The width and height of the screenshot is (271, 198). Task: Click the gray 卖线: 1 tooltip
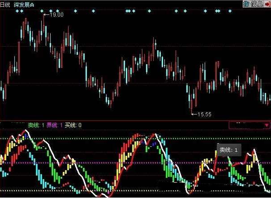(229, 150)
